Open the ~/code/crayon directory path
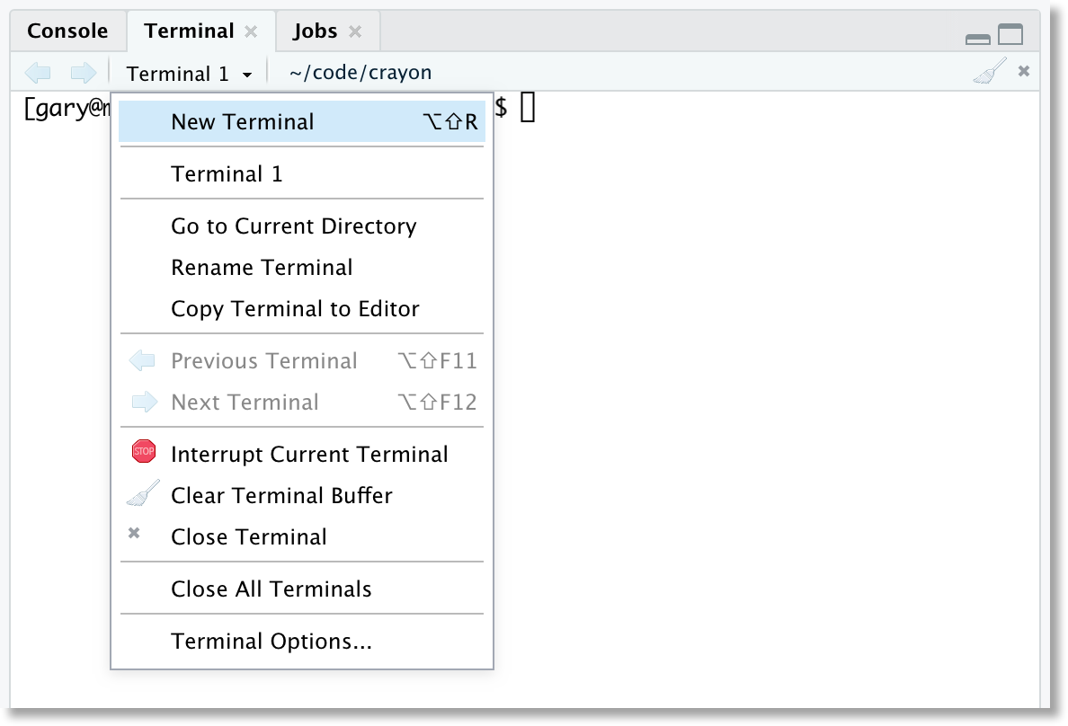1068x726 pixels. click(358, 72)
